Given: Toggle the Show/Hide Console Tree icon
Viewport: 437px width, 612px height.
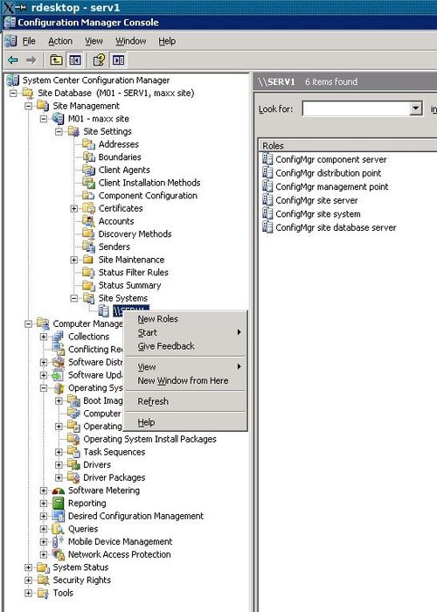Looking at the screenshot, I should click(x=75, y=59).
